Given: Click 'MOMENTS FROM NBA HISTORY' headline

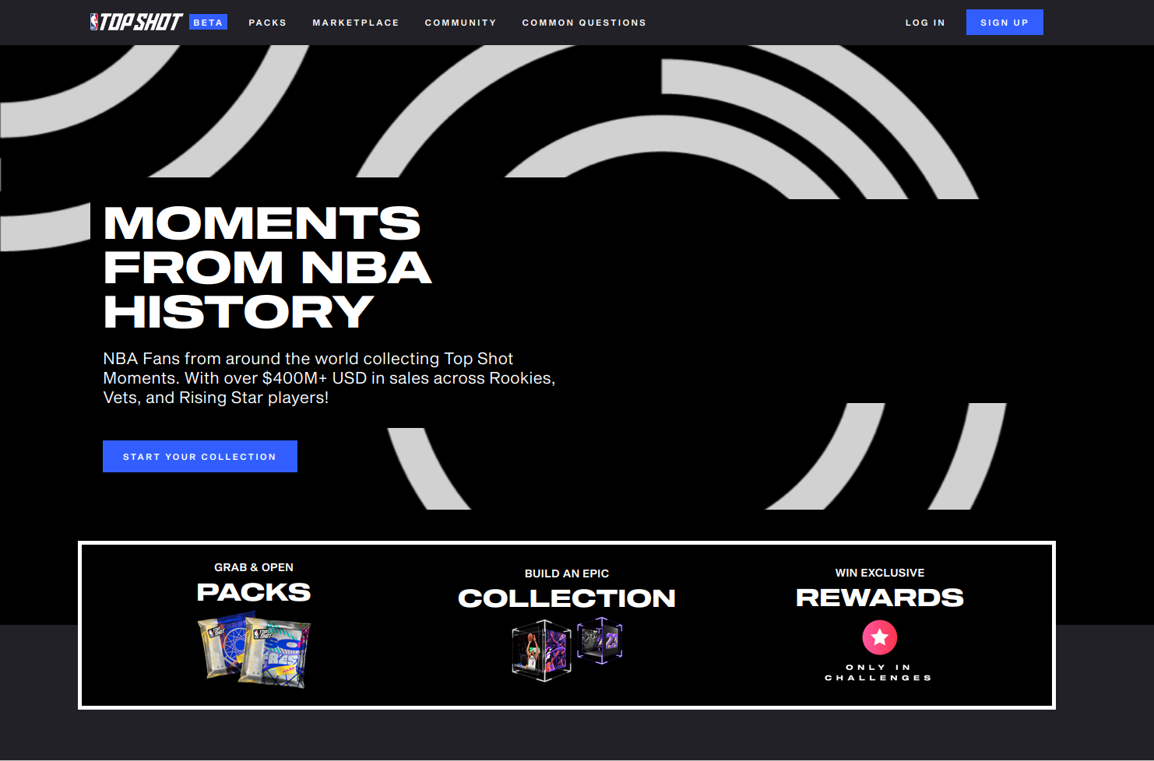Looking at the screenshot, I should (267, 267).
